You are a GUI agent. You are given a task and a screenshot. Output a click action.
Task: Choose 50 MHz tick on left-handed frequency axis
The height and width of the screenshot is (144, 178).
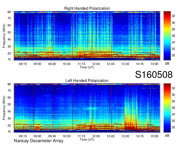point(9,104)
